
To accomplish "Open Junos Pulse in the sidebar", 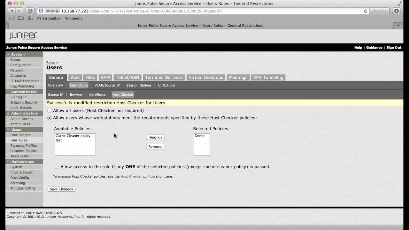I will click(x=19, y=156).
